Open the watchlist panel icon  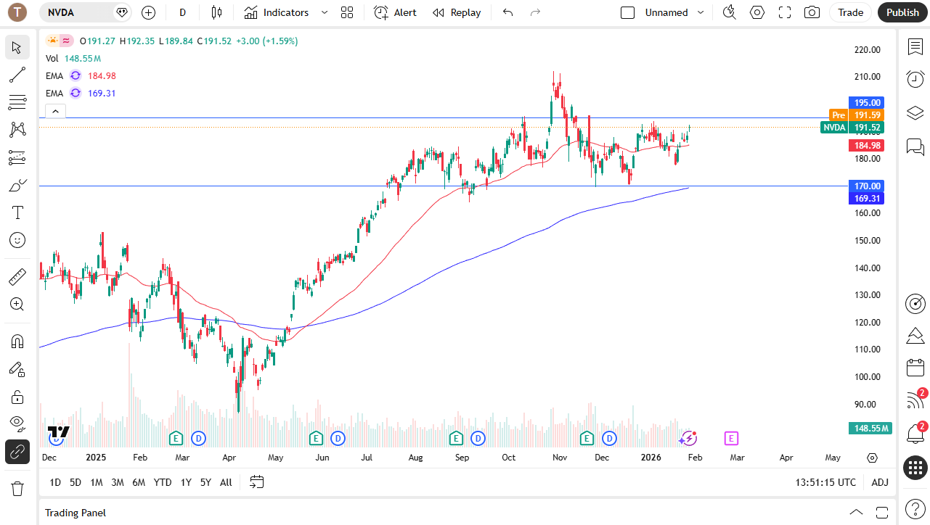tap(915, 46)
